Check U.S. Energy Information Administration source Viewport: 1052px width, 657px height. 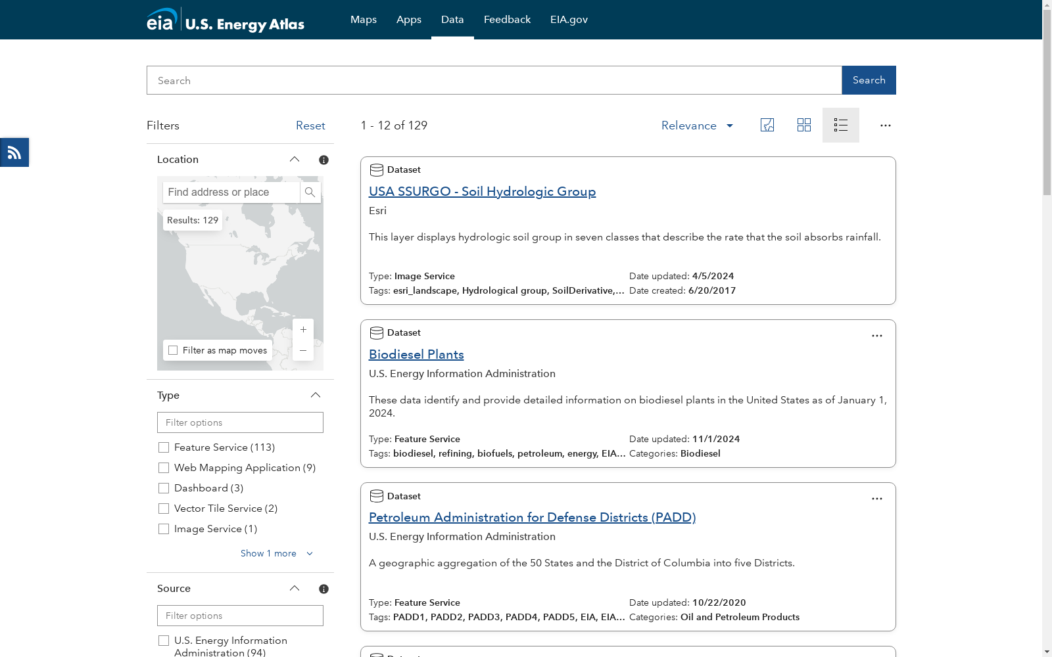click(164, 641)
